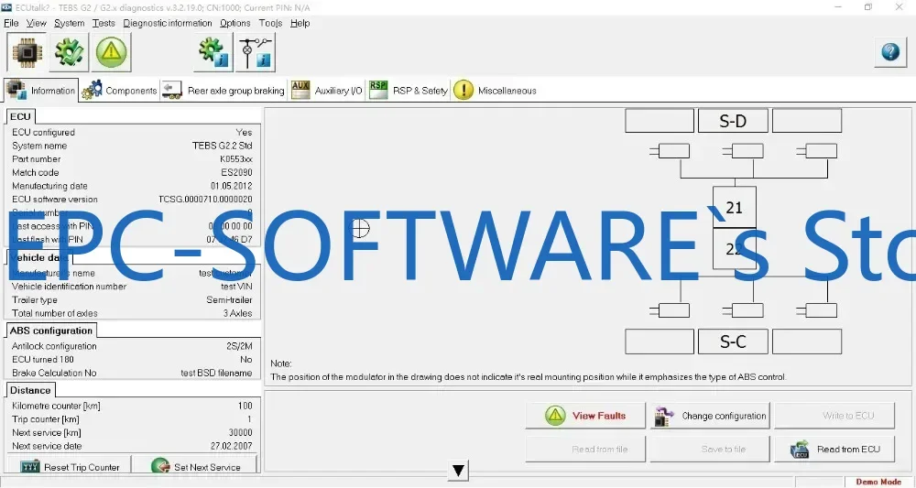Click the vehicle identification number value
This screenshot has width=916, height=488.
[x=236, y=287]
